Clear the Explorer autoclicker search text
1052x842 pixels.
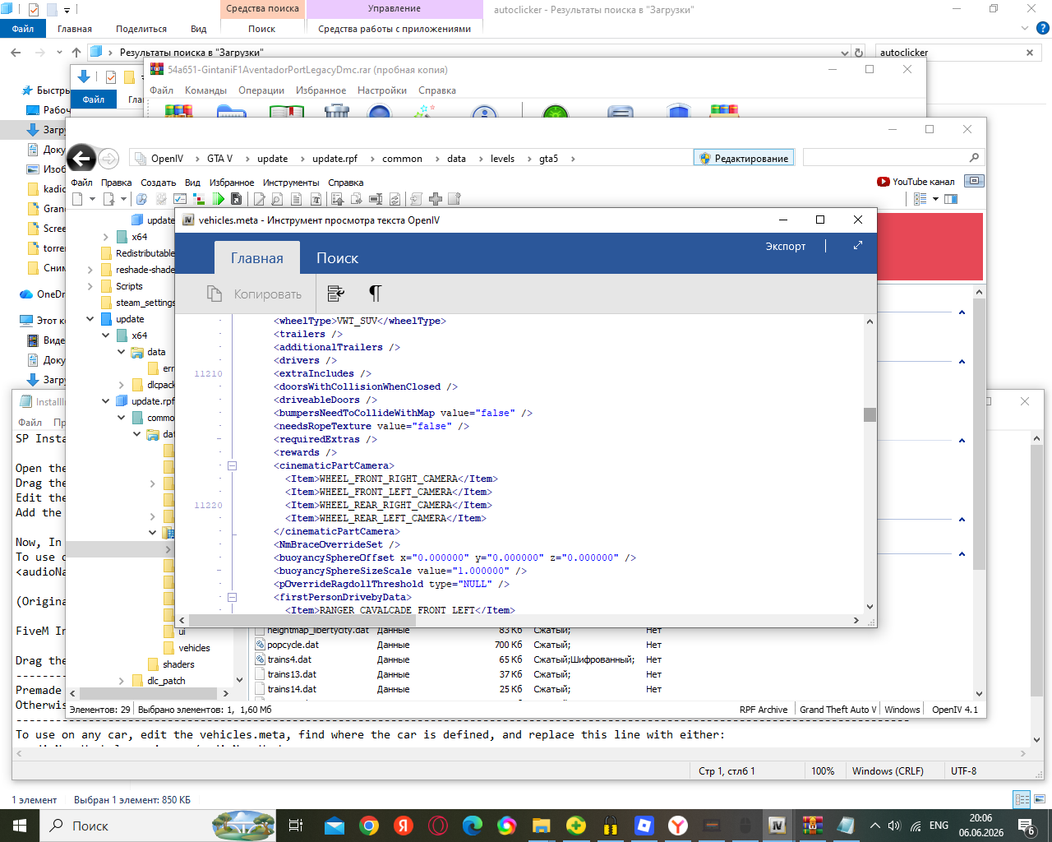click(1030, 53)
